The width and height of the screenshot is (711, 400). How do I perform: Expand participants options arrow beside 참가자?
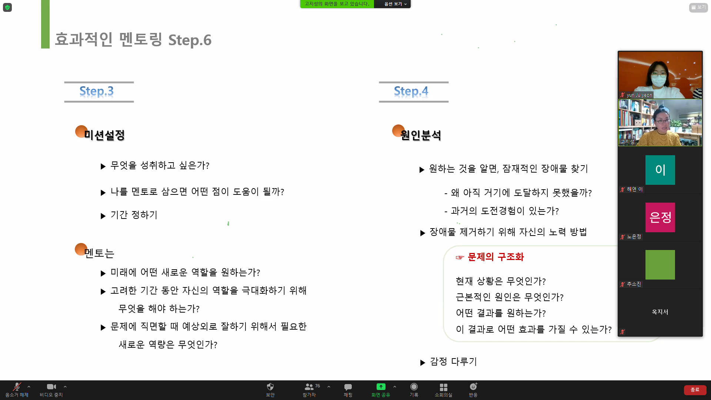pyautogui.click(x=329, y=387)
